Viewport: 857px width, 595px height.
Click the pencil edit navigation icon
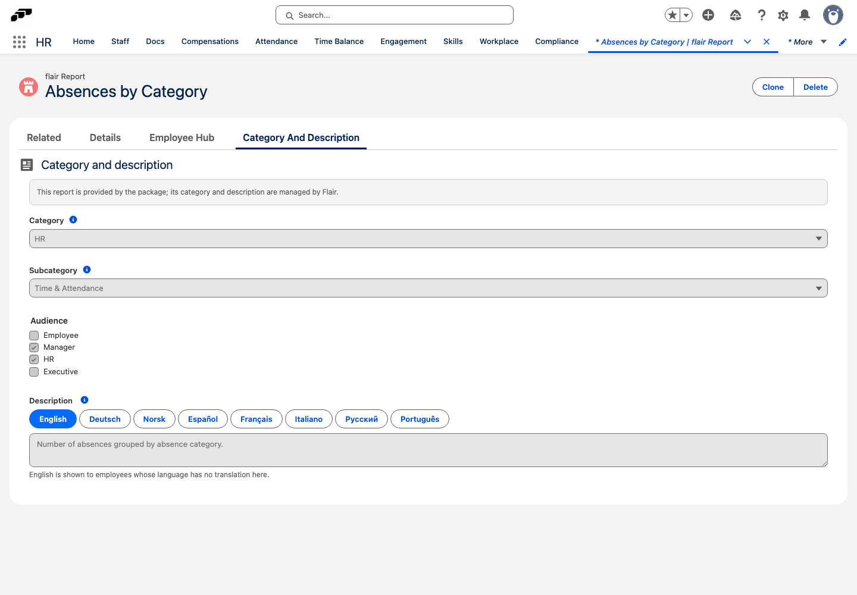pos(843,42)
